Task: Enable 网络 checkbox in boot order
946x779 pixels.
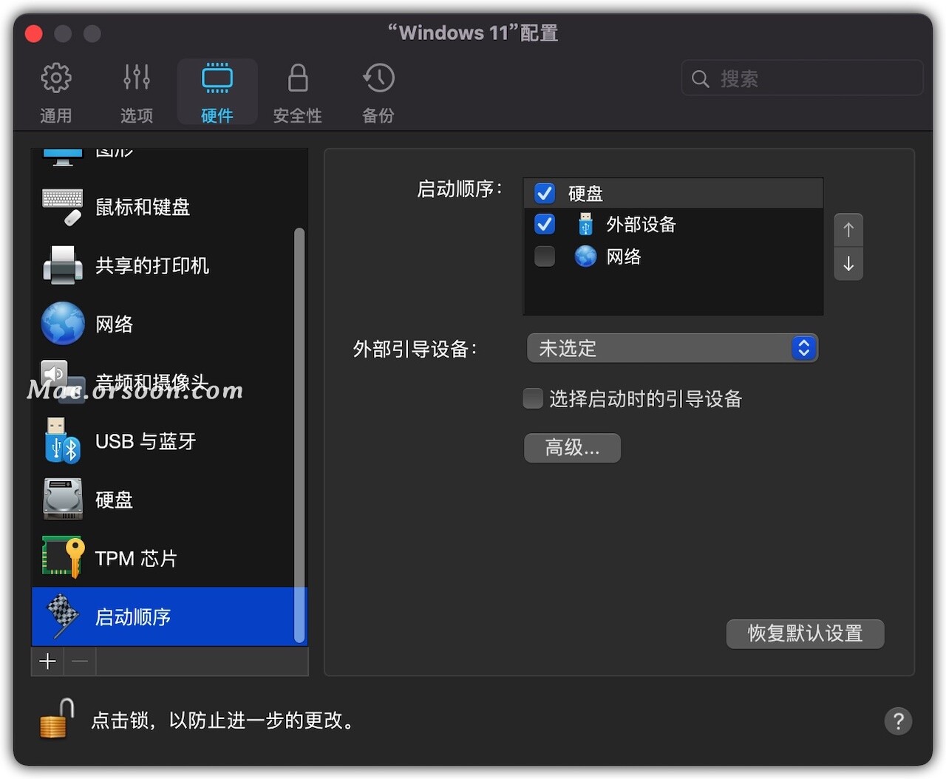Action: tap(545, 256)
